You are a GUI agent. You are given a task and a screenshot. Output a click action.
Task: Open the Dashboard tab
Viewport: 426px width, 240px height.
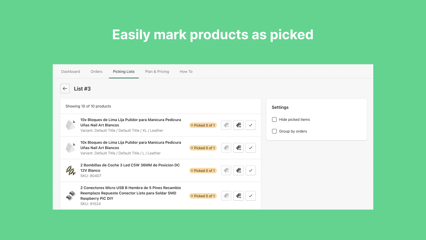tap(71, 71)
